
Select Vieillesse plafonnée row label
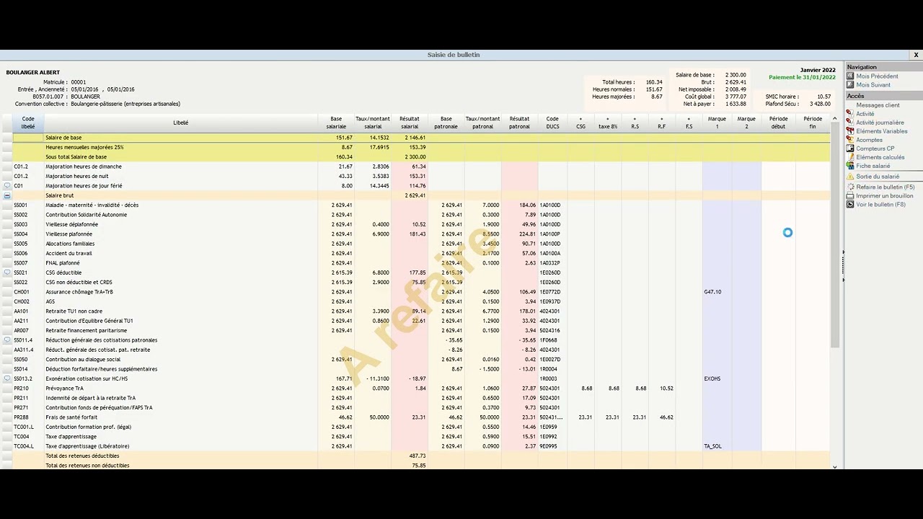(69, 234)
